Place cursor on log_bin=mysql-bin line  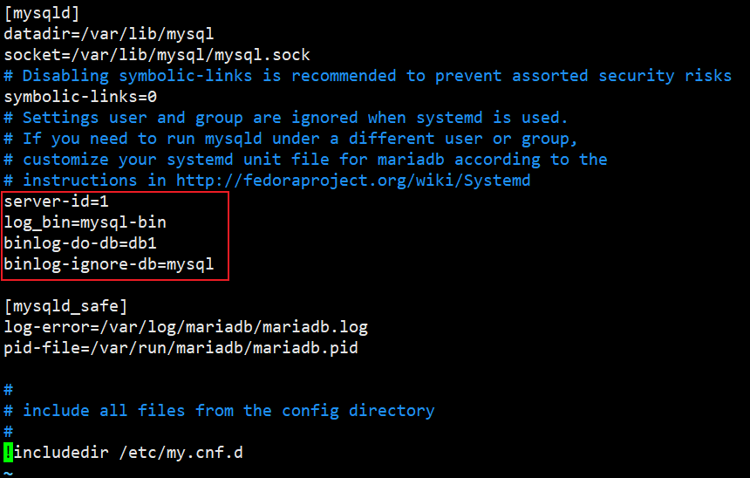[x=85, y=222]
